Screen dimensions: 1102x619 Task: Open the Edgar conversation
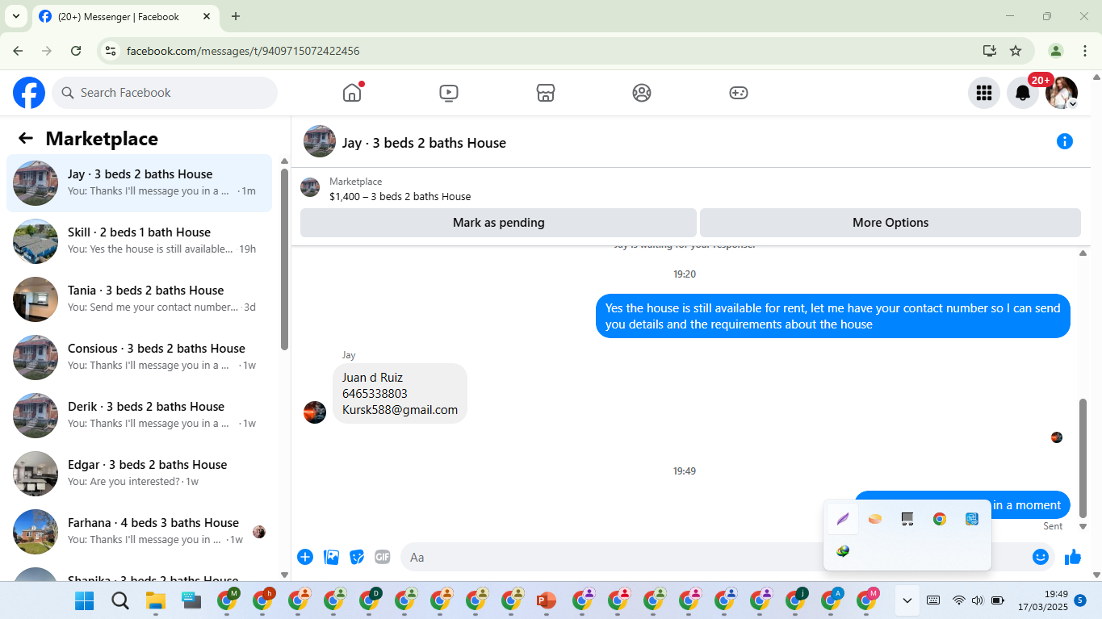[139, 474]
